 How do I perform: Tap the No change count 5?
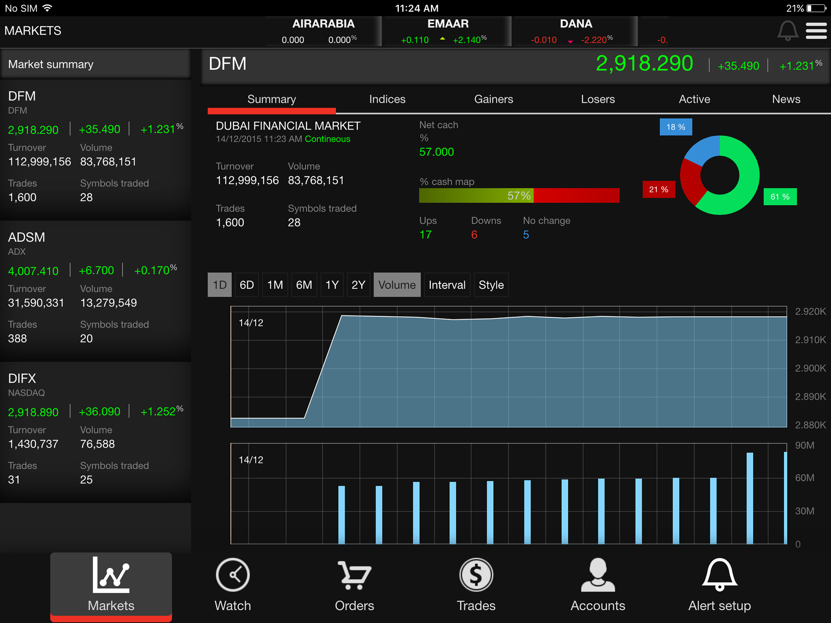click(526, 235)
